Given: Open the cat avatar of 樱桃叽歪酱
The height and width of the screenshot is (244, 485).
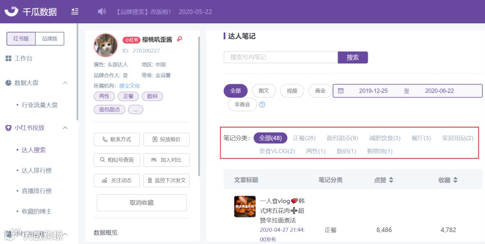Looking at the screenshot, I should point(106,45).
